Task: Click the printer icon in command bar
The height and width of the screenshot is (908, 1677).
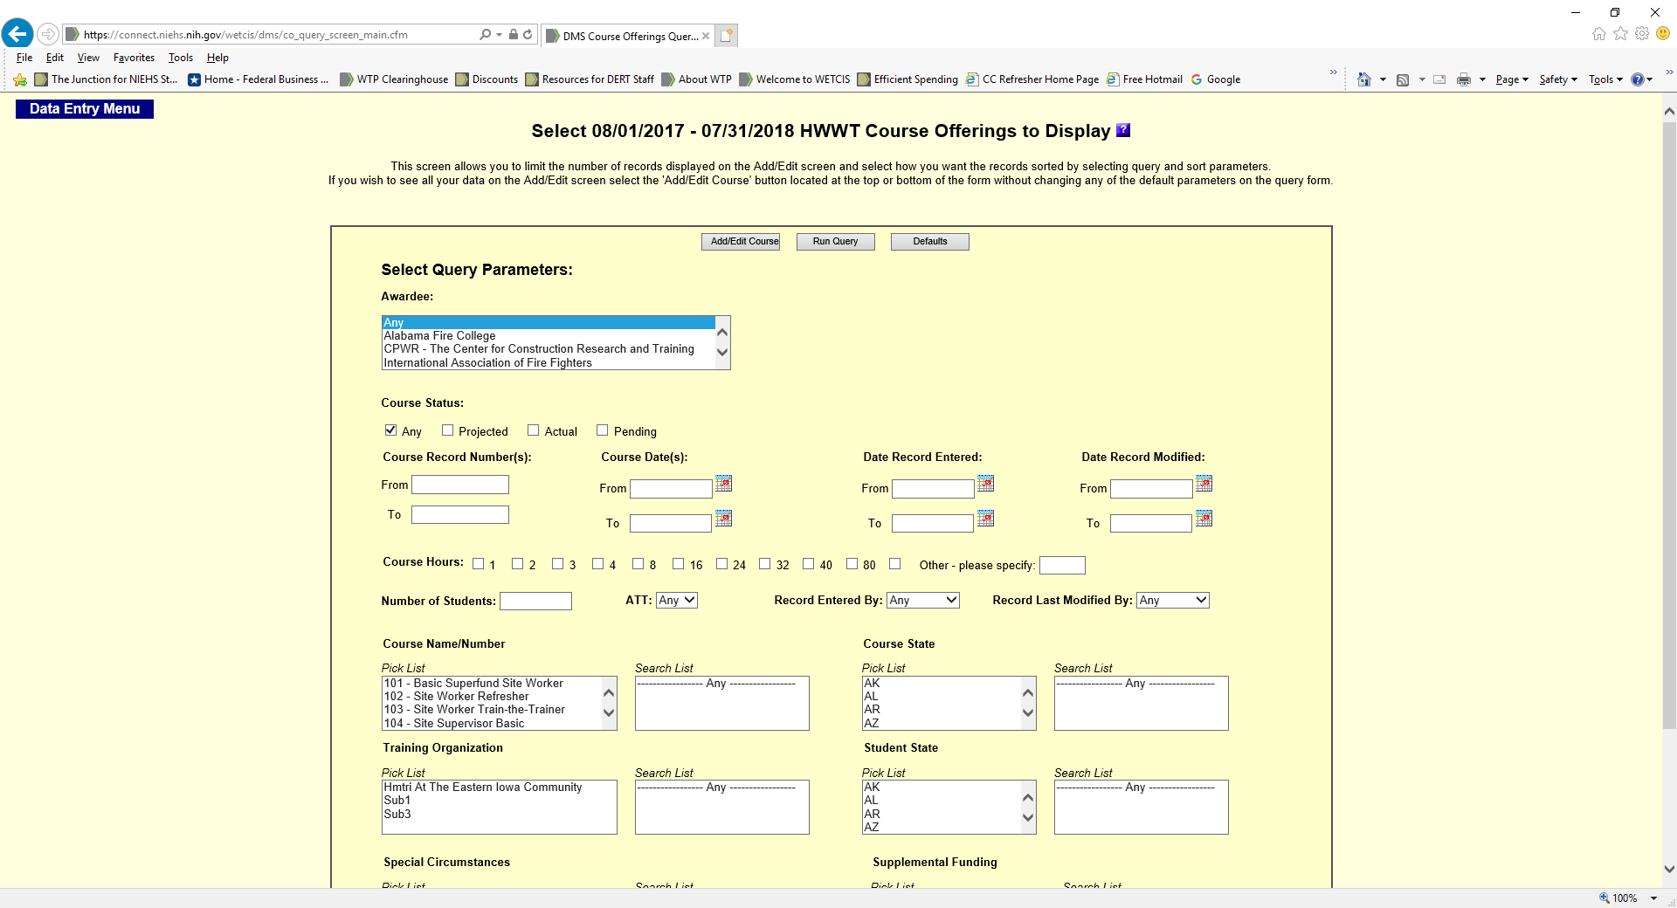Action: [x=1464, y=79]
